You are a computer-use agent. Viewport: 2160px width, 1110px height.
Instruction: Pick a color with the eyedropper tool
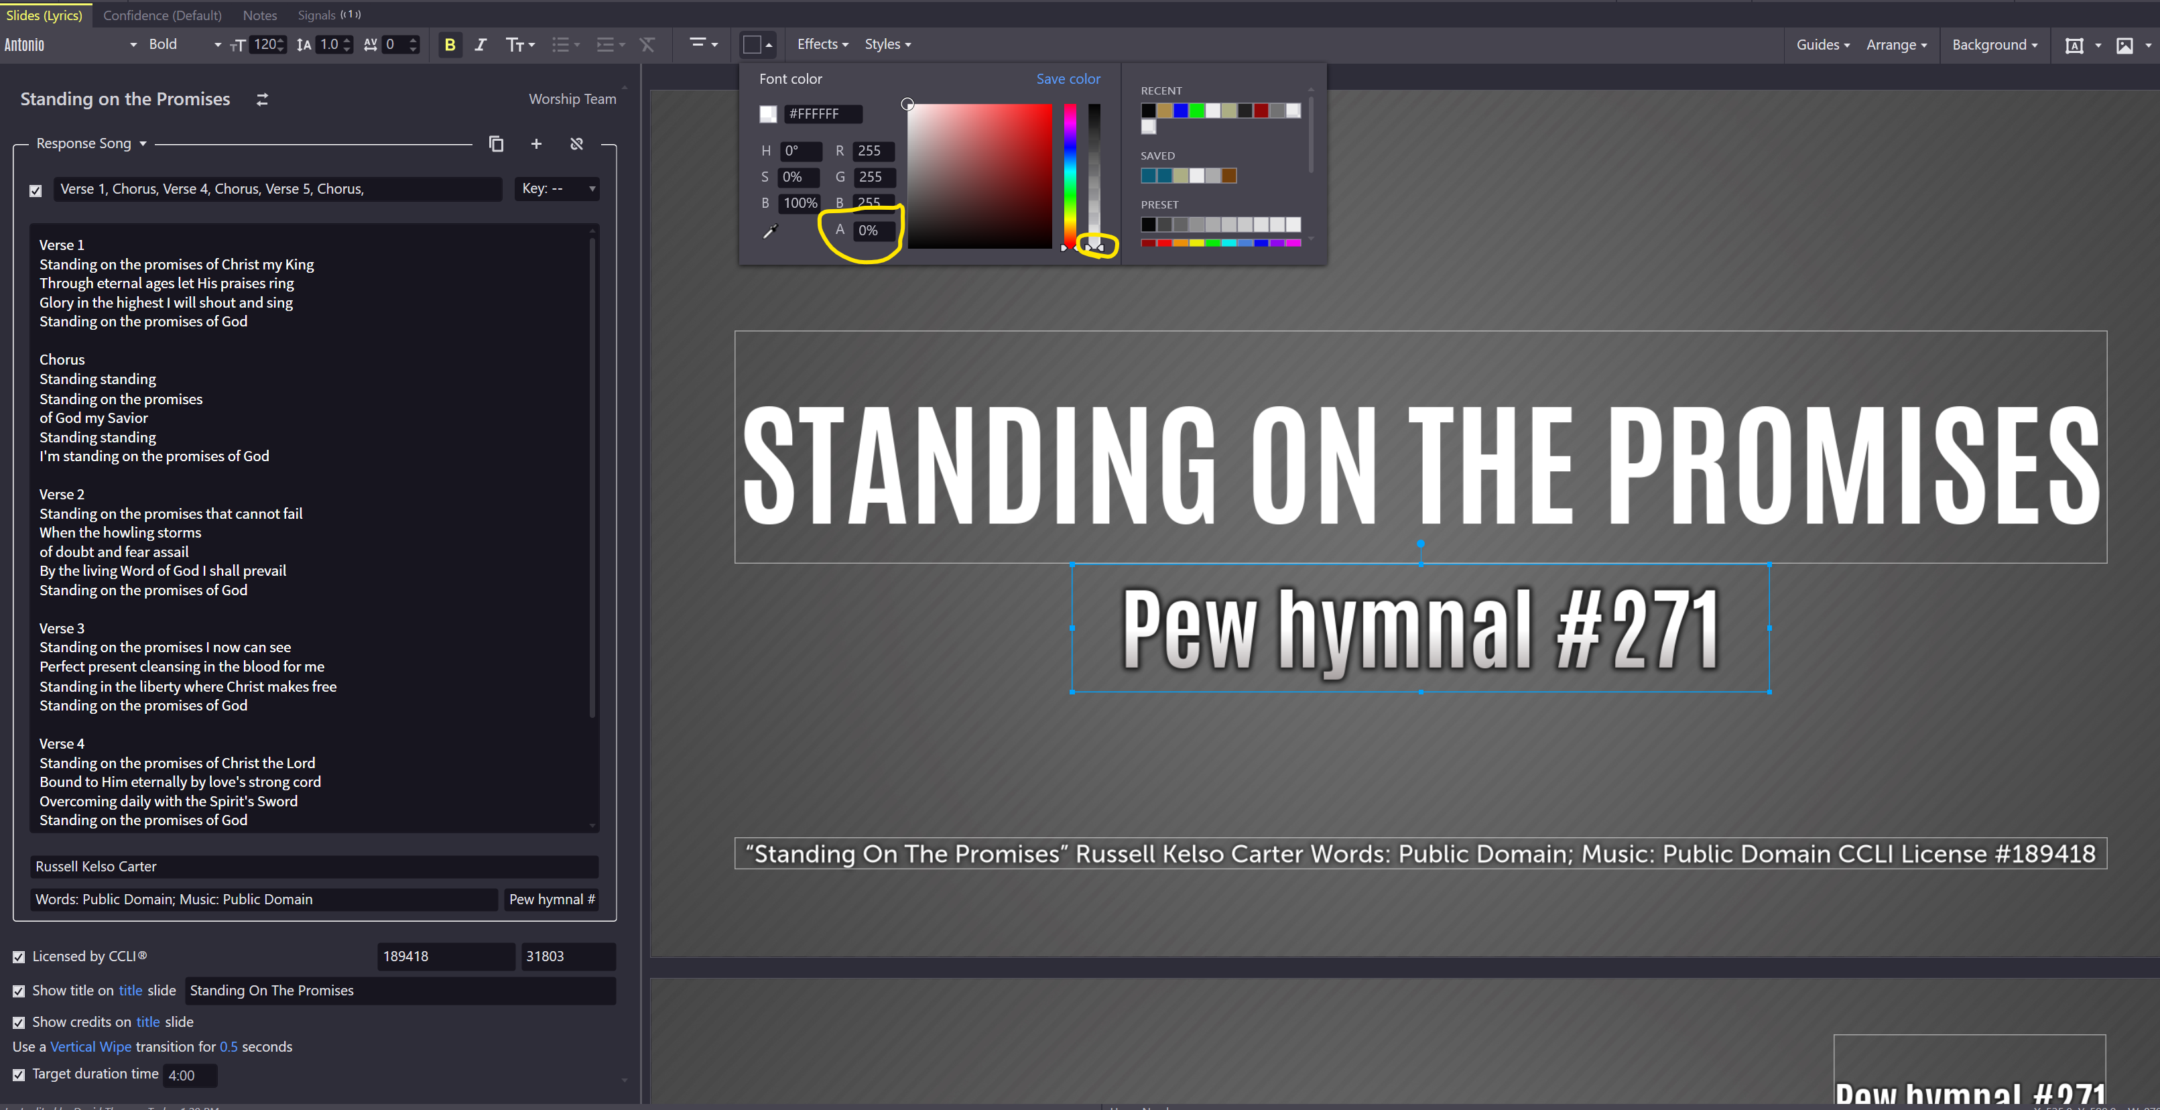point(770,231)
